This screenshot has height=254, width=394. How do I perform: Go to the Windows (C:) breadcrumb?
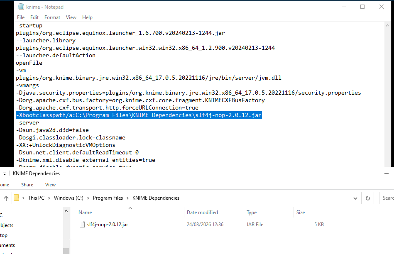point(69,198)
